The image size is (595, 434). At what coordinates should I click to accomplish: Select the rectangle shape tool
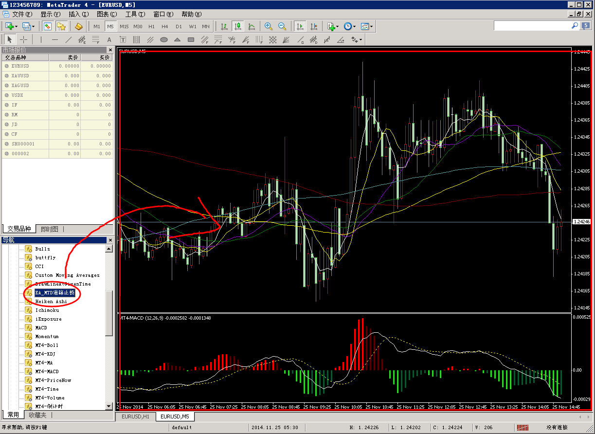point(191,39)
